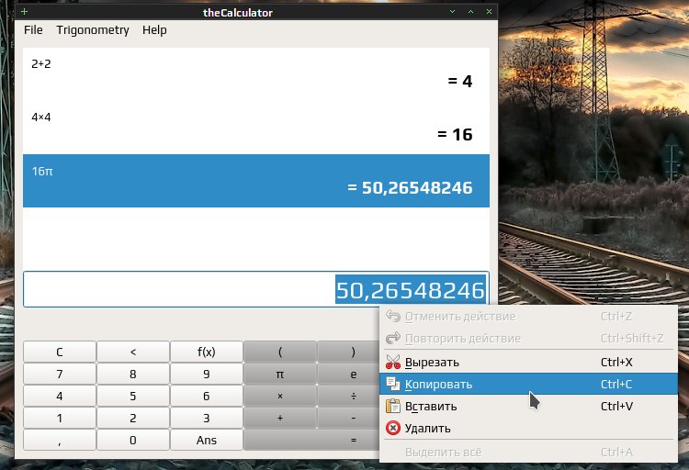The width and height of the screenshot is (689, 470).
Task: Click the C clear button
Action: 60,352
